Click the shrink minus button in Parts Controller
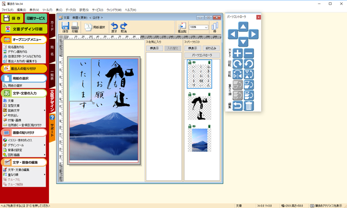This screenshot has height=208, width=347. point(249,54)
